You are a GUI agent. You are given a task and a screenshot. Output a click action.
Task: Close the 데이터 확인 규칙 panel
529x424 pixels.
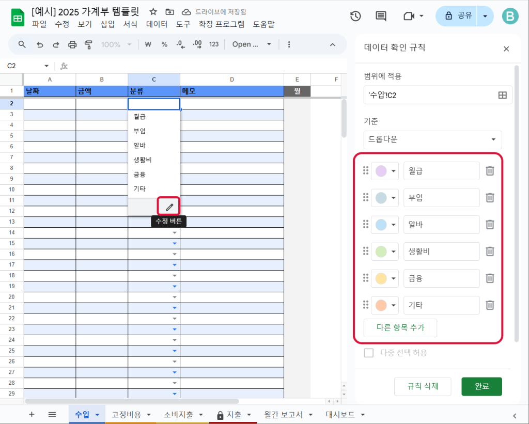click(506, 49)
